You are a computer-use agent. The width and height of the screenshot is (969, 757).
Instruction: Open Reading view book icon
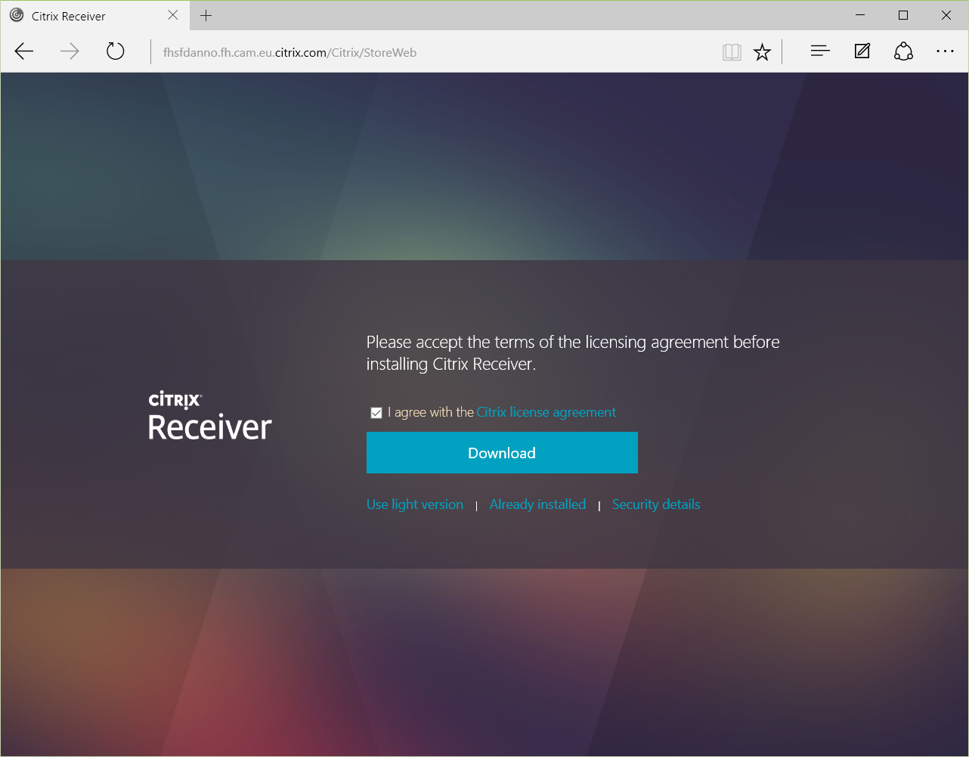tap(731, 52)
